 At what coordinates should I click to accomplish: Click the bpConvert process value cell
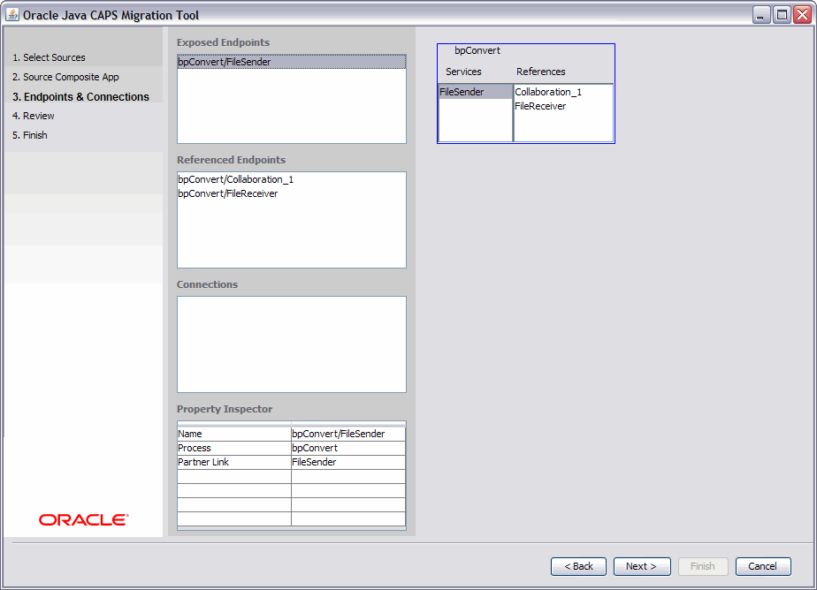(x=348, y=448)
